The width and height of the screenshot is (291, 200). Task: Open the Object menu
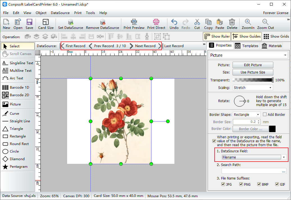pyautogui.click(x=41, y=13)
